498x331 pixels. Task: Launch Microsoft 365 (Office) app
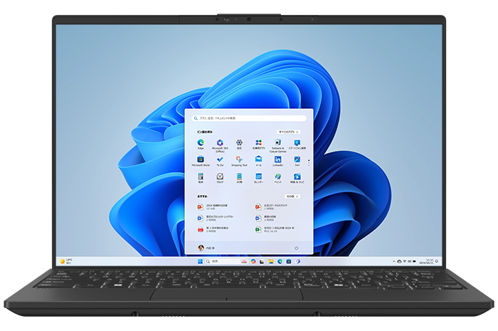(220, 144)
